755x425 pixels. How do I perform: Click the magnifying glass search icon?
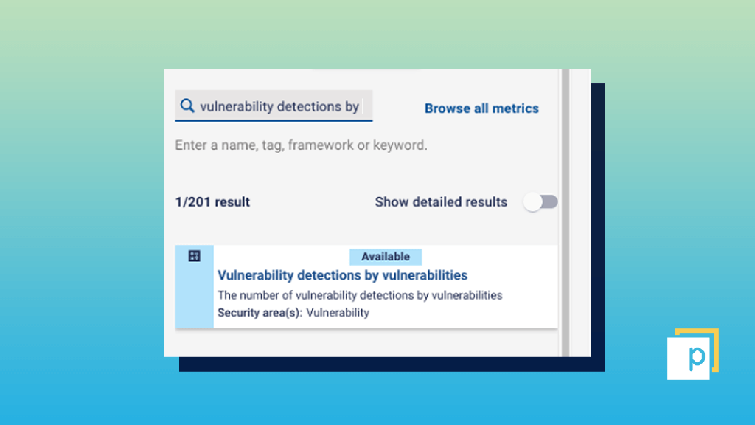point(187,106)
